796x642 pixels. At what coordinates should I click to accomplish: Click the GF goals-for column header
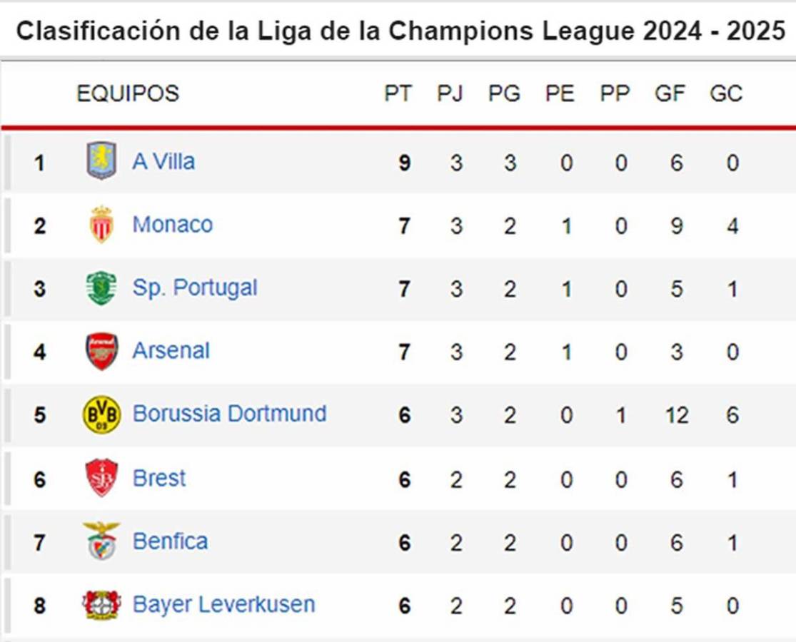coord(670,93)
